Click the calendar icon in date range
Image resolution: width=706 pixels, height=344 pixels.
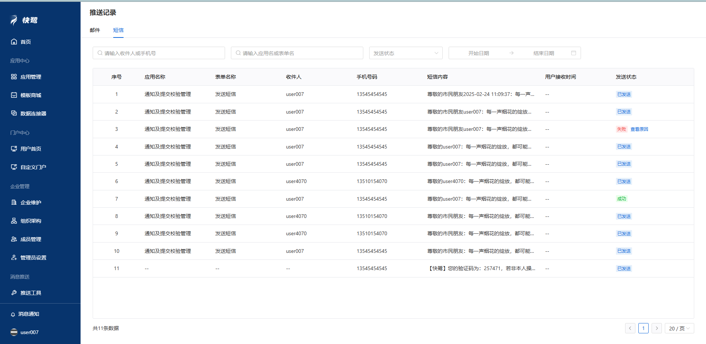coord(573,53)
